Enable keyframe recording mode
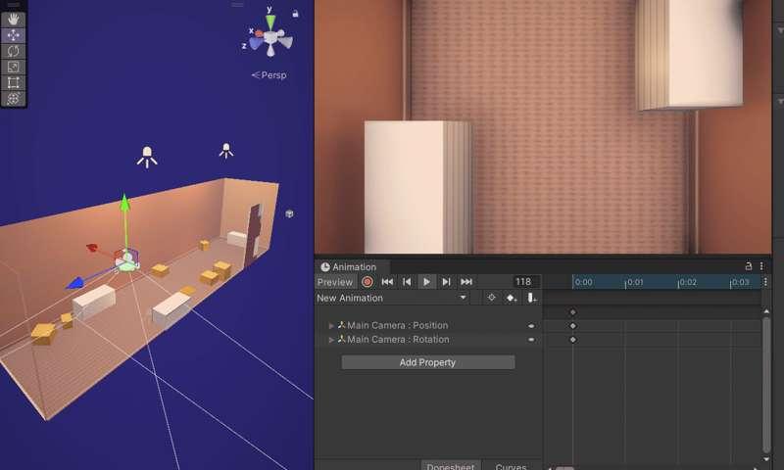The image size is (784, 470). pyautogui.click(x=367, y=282)
